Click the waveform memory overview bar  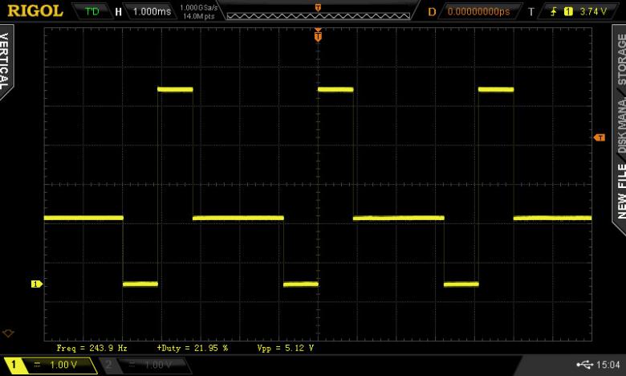(x=318, y=11)
